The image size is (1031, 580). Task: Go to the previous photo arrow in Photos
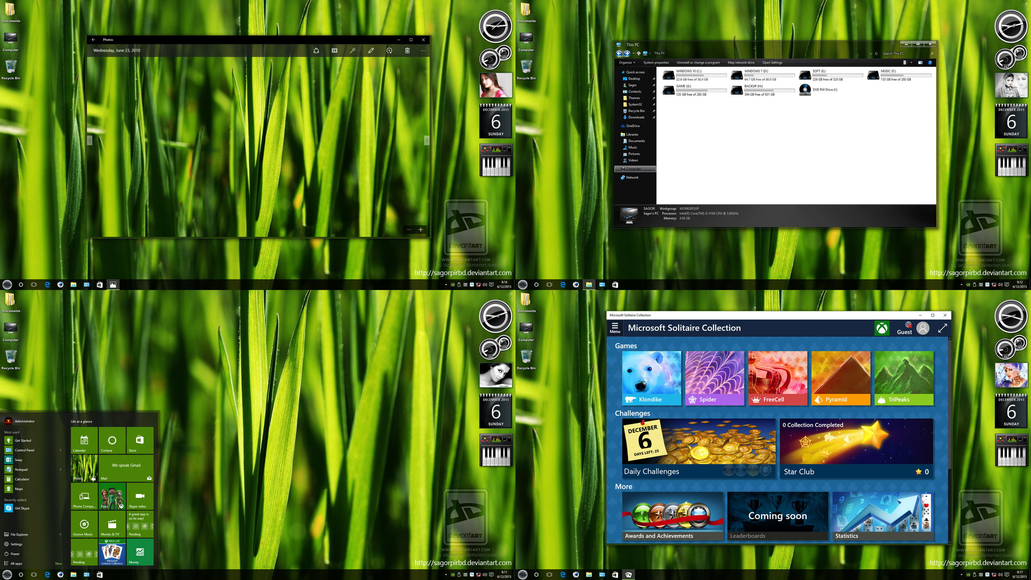coord(89,140)
